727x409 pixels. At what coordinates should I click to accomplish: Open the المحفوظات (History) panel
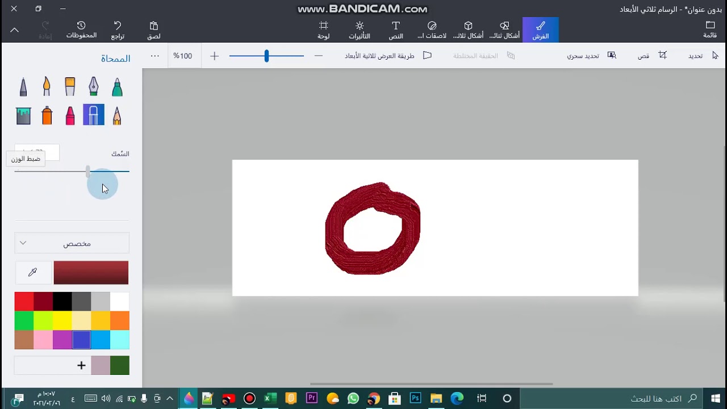tap(81, 30)
